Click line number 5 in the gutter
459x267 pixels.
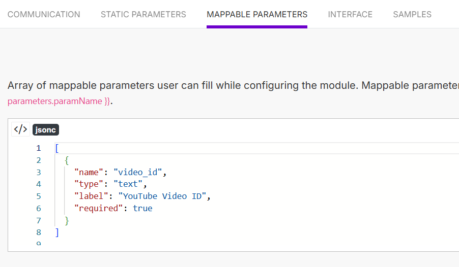click(39, 196)
